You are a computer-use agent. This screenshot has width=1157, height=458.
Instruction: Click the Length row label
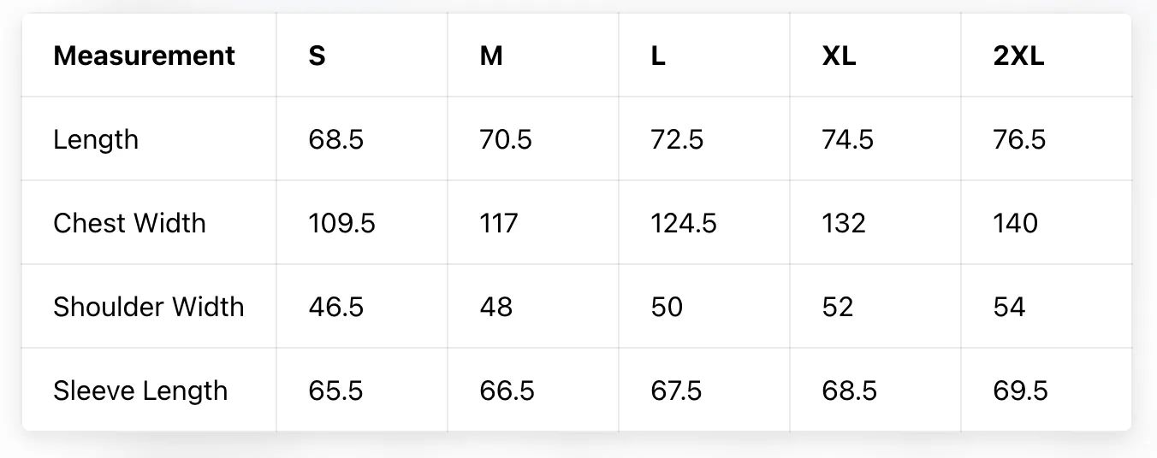[96, 139]
